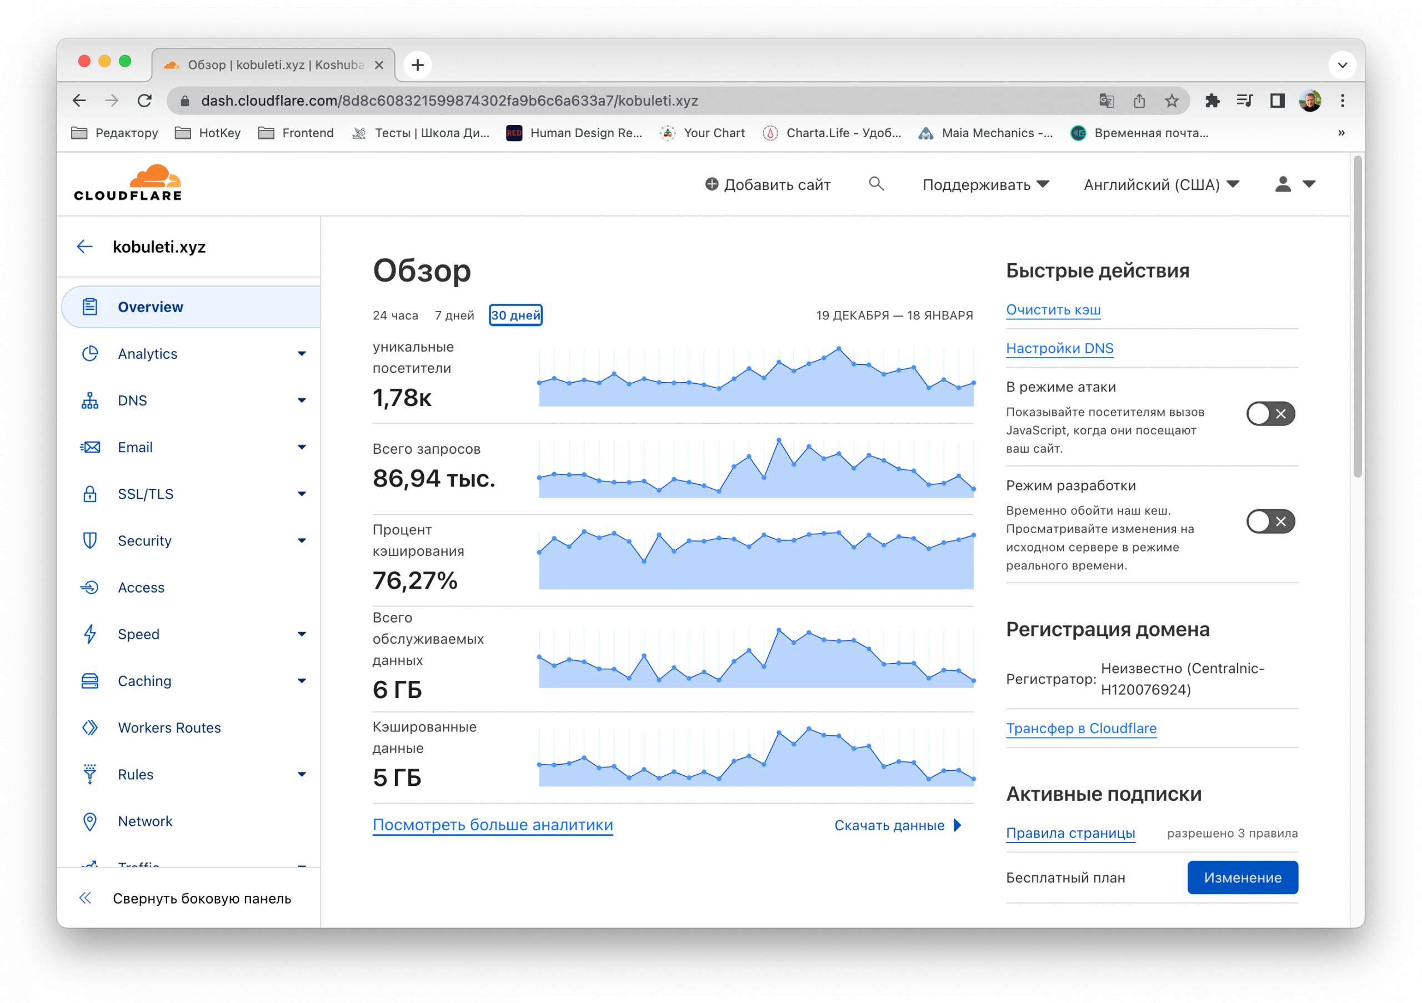Click Свернуть боковую панель text
The height and width of the screenshot is (1003, 1422).
[201, 899]
